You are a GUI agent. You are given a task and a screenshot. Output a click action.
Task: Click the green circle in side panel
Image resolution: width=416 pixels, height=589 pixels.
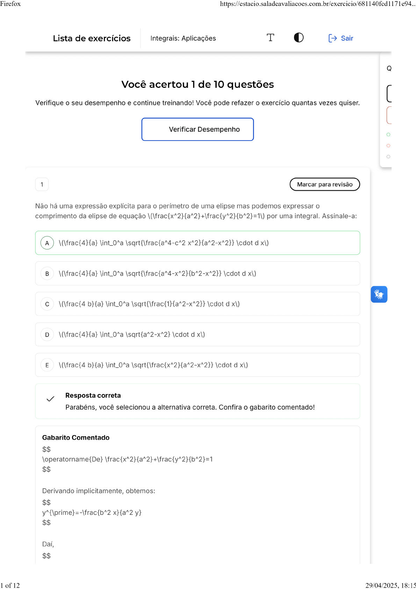tap(388, 135)
